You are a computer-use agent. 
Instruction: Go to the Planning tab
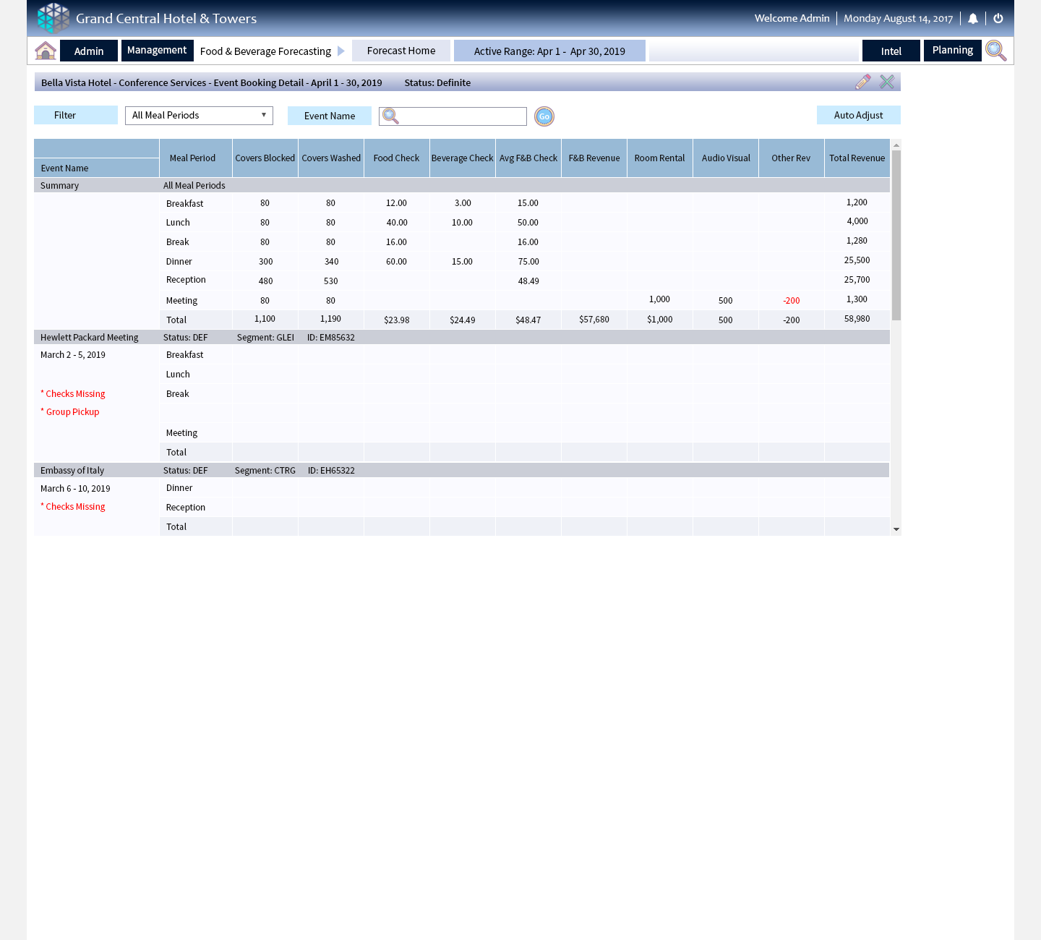952,51
